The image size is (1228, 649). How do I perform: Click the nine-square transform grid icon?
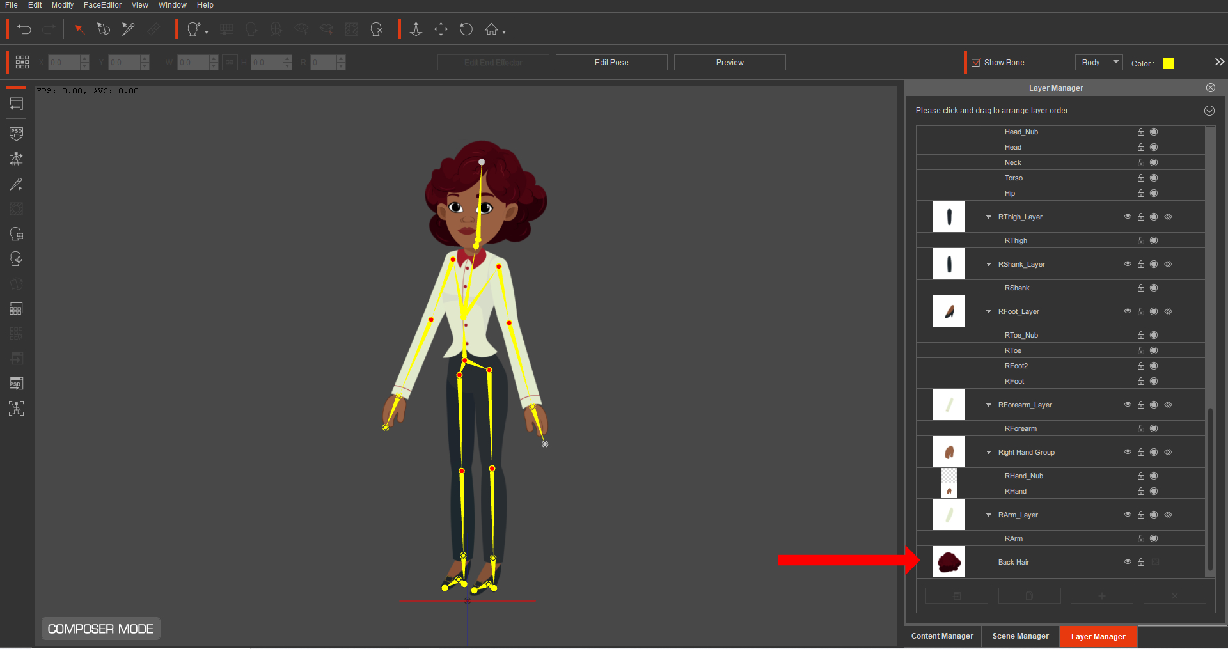(22, 62)
